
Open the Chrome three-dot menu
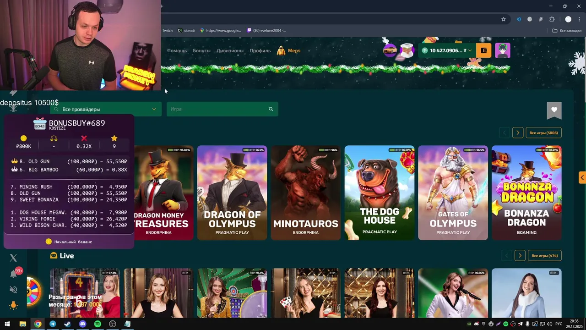579,19
